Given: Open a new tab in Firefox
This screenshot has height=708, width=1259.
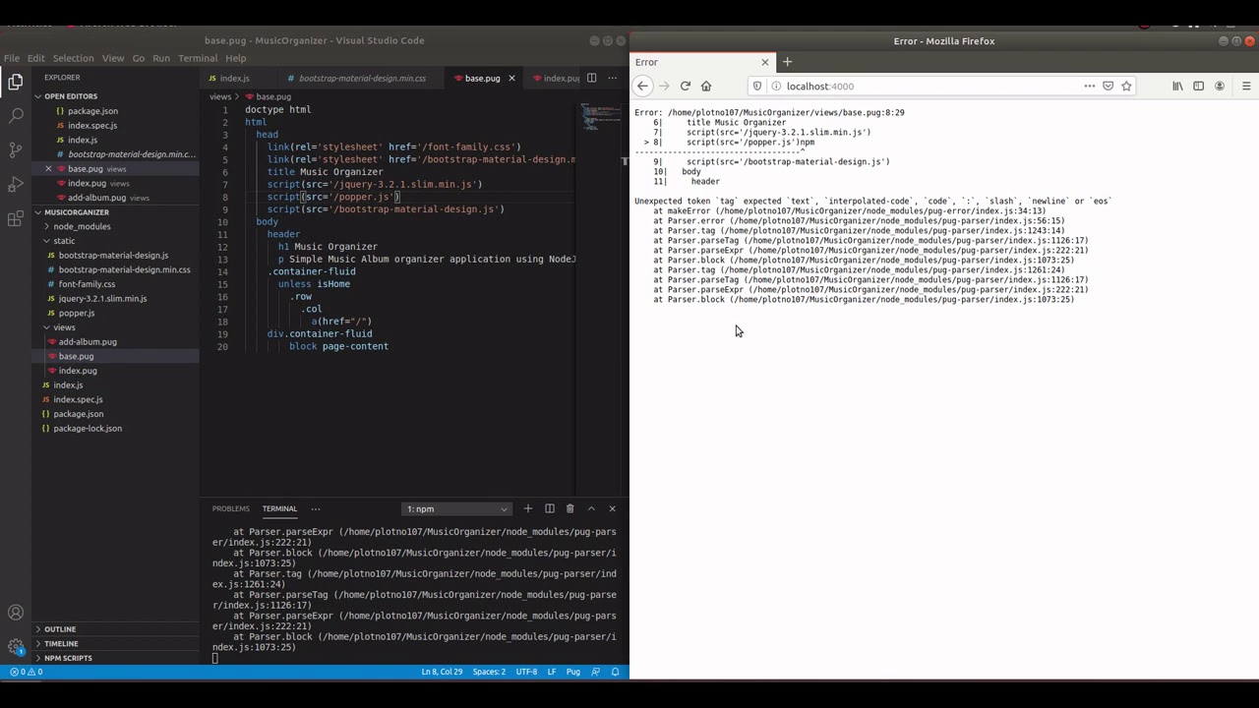Looking at the screenshot, I should pos(787,62).
